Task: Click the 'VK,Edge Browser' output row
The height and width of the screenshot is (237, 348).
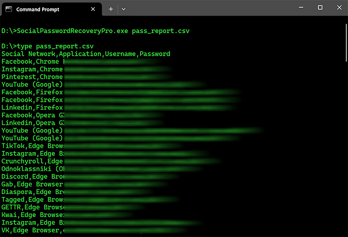Action: [x=94, y=230]
